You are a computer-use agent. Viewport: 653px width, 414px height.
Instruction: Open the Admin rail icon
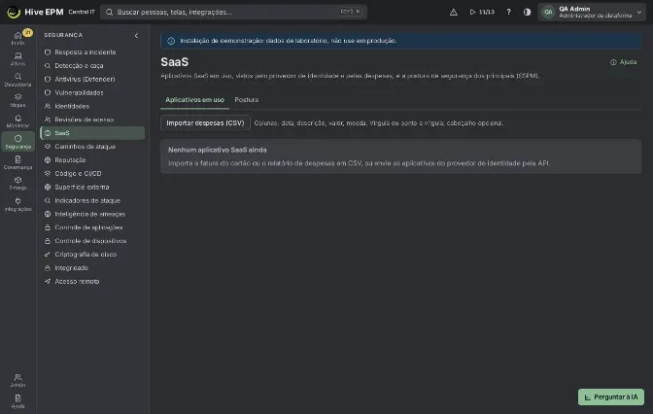pos(17,380)
